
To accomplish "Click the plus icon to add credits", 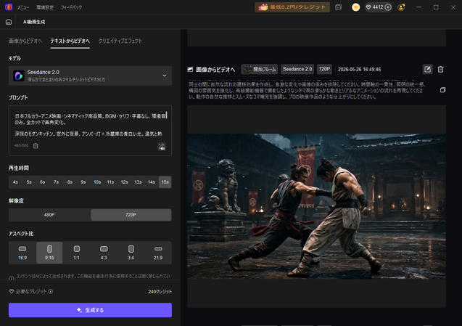I will tap(388, 7).
